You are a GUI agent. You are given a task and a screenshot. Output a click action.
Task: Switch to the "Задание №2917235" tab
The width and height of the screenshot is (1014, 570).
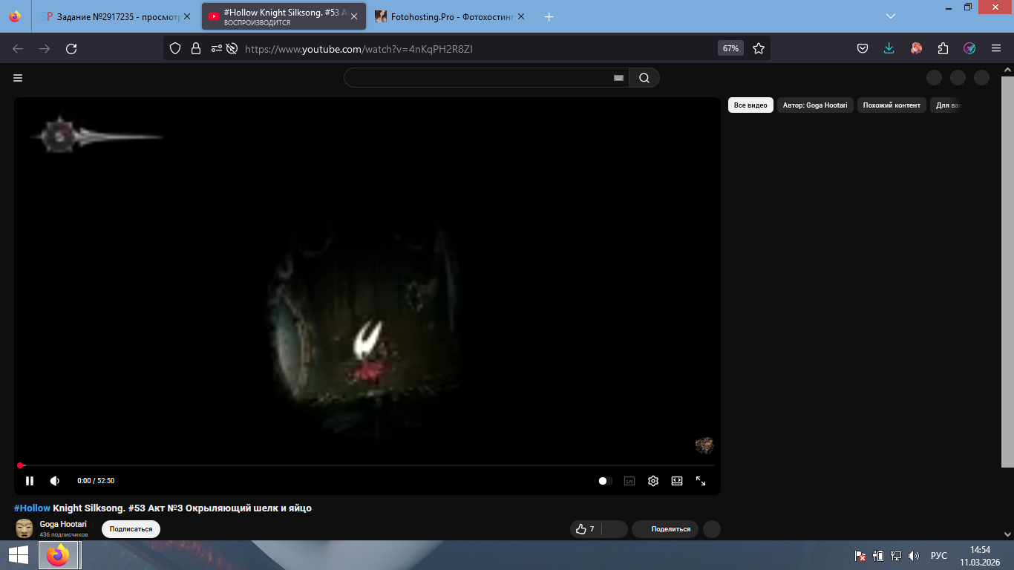[110, 16]
